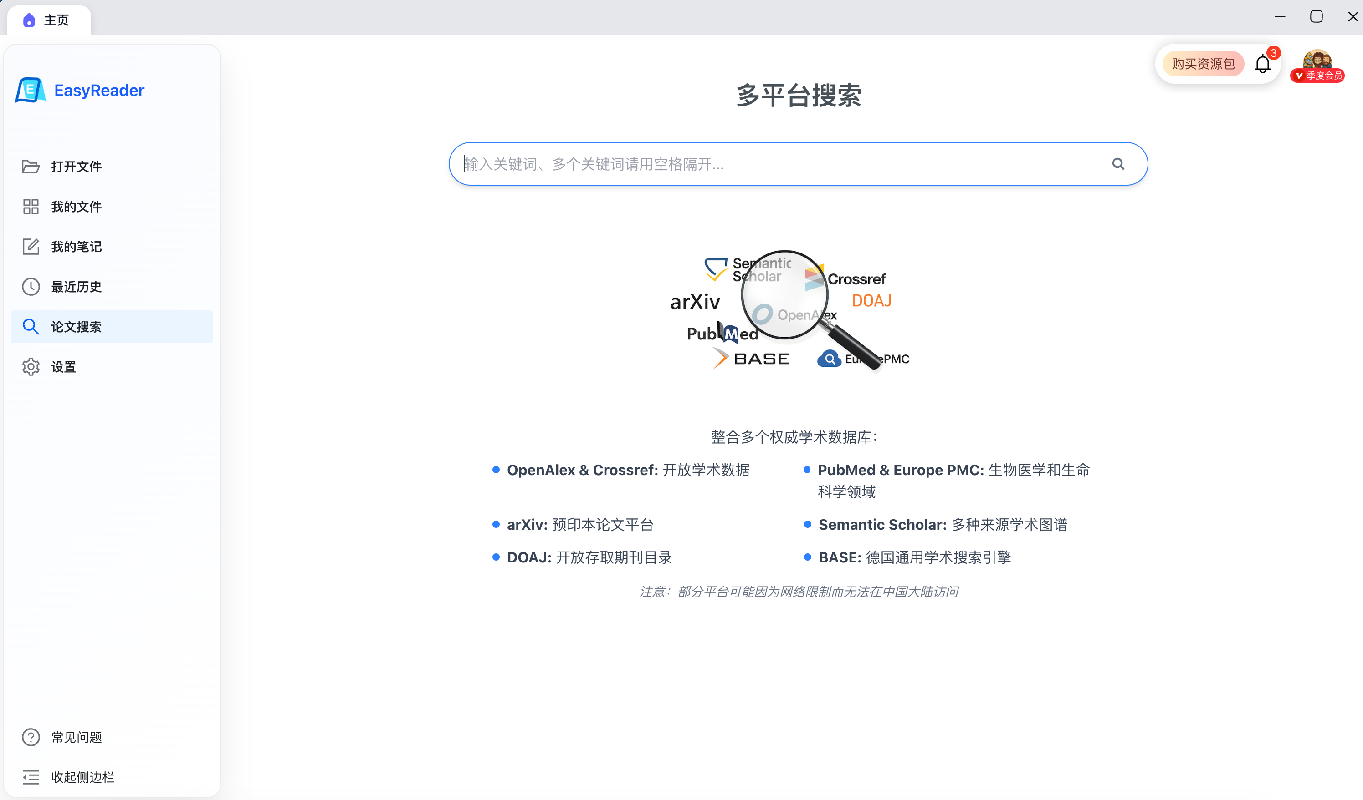Open 我的笔记 notes panel
Viewport: 1363px width, 800px height.
tap(76, 246)
